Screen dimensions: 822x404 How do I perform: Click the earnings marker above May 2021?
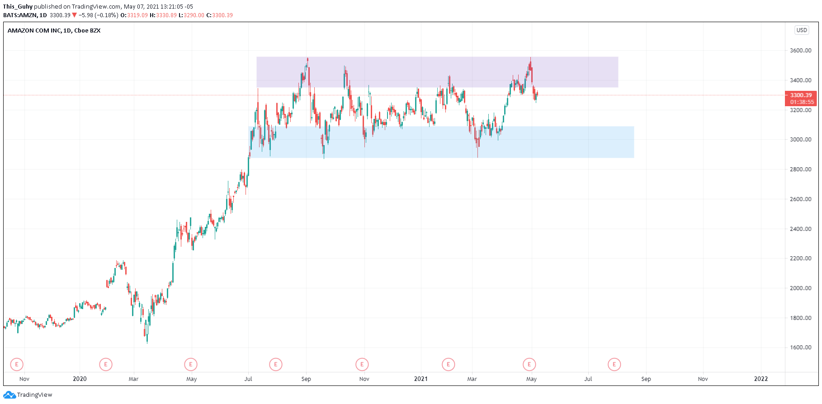tap(529, 364)
